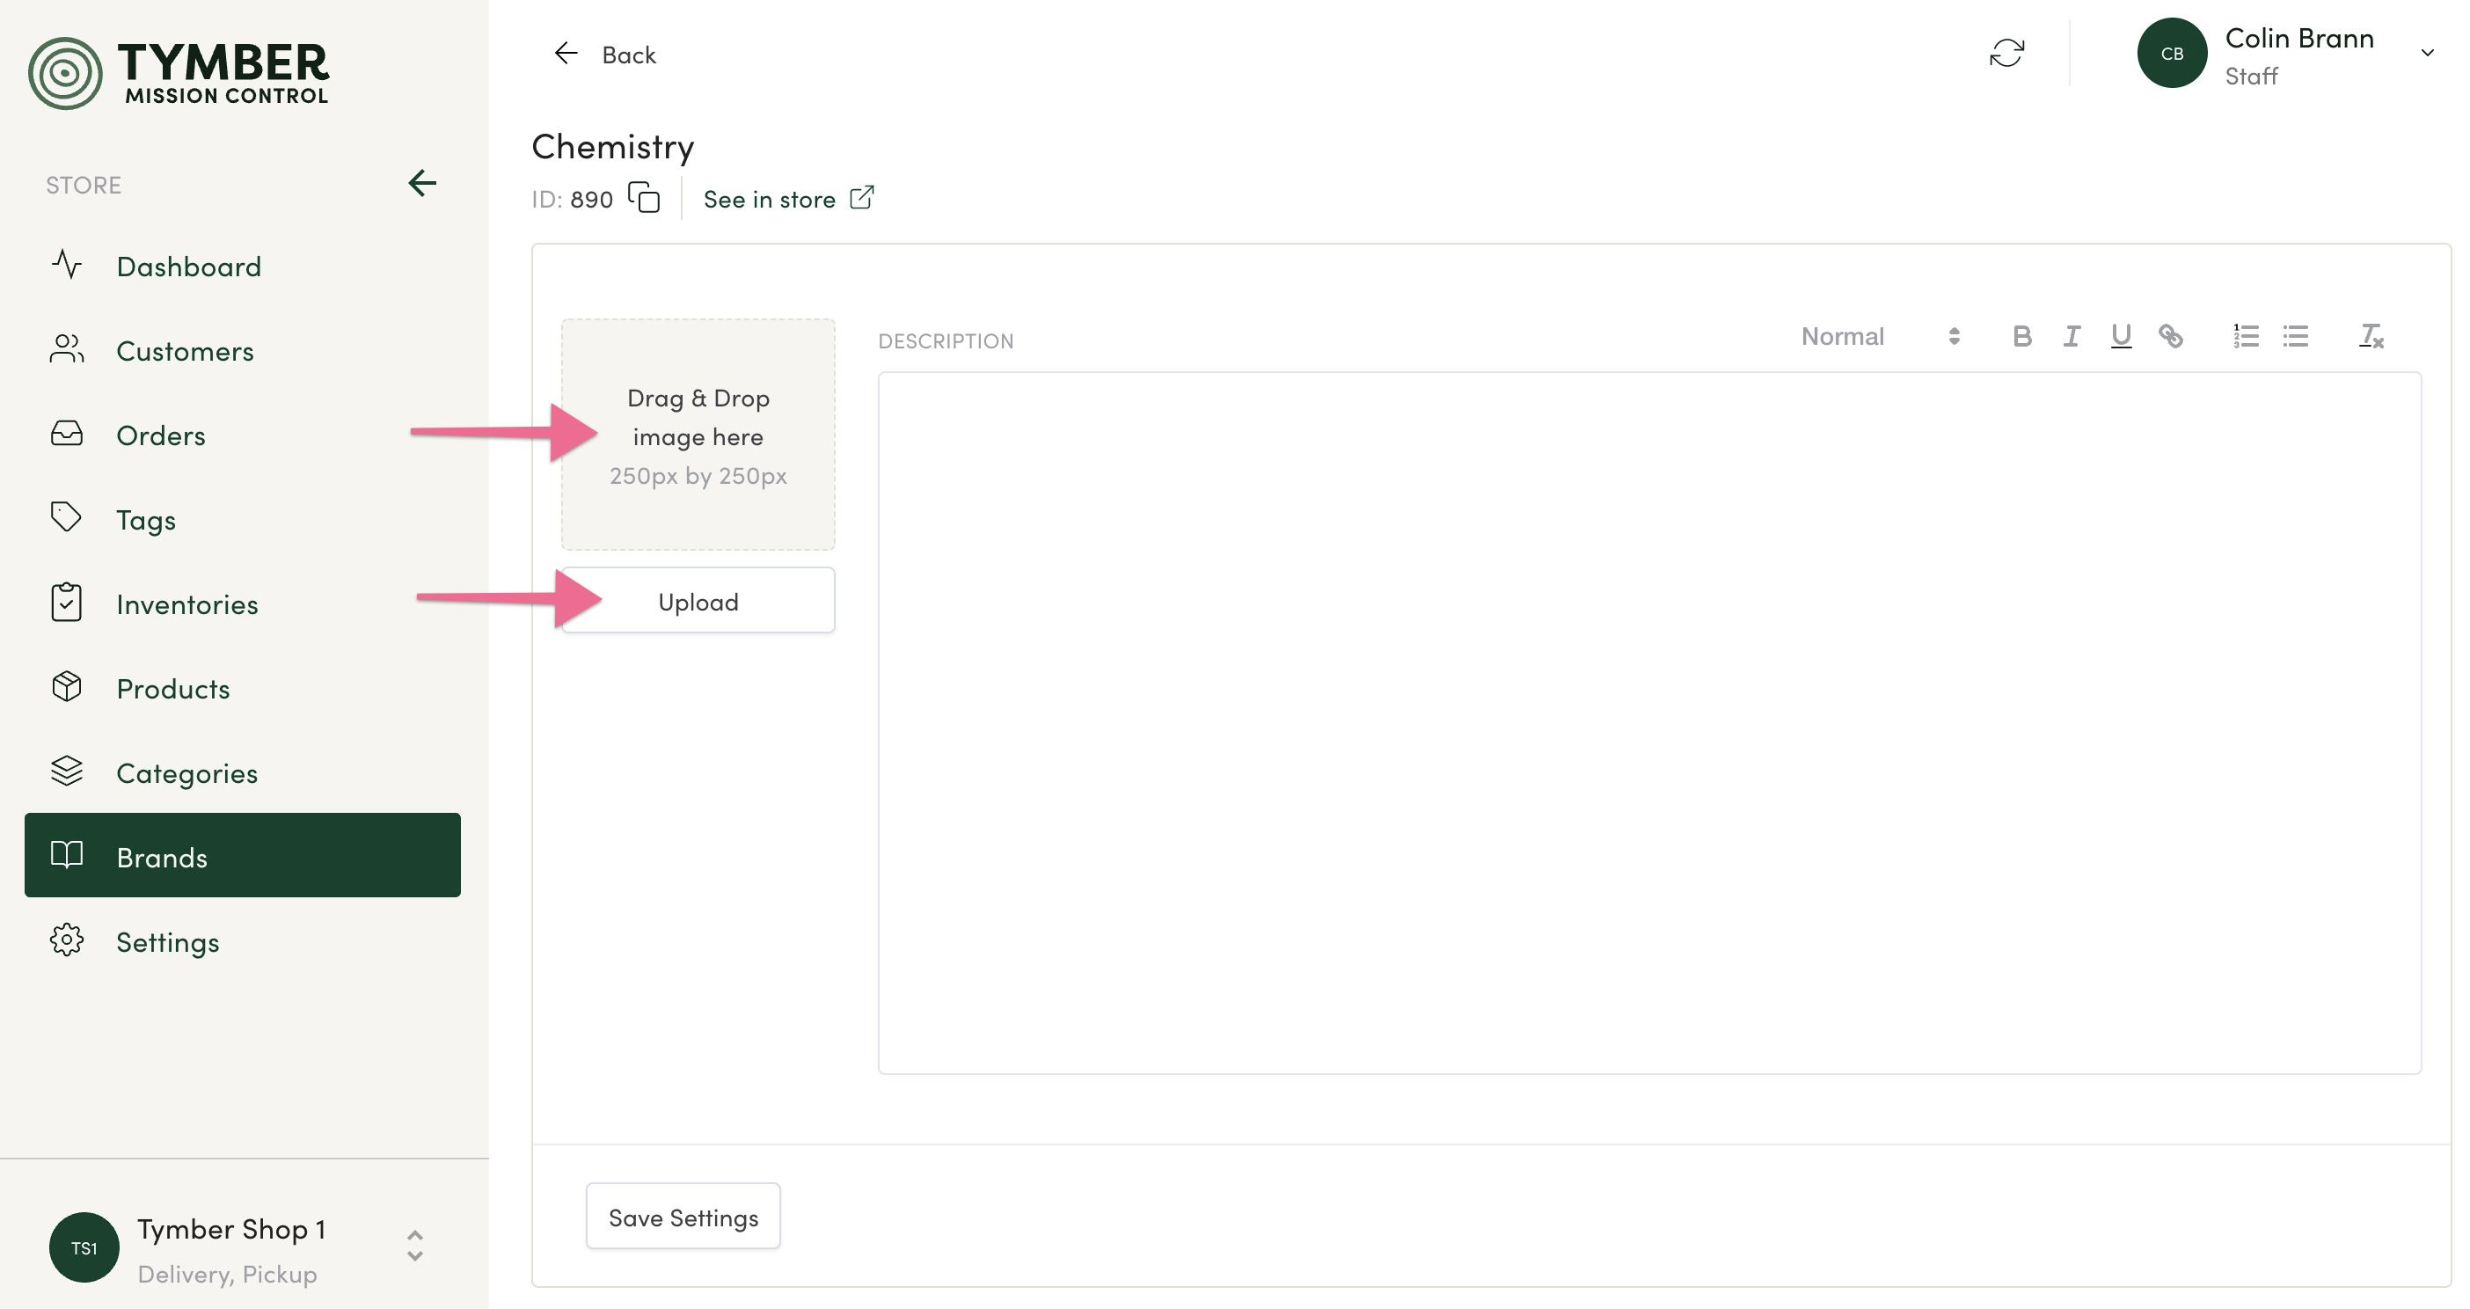Clear text formatting in editor
This screenshot has height=1309, width=2470.
click(x=2371, y=337)
